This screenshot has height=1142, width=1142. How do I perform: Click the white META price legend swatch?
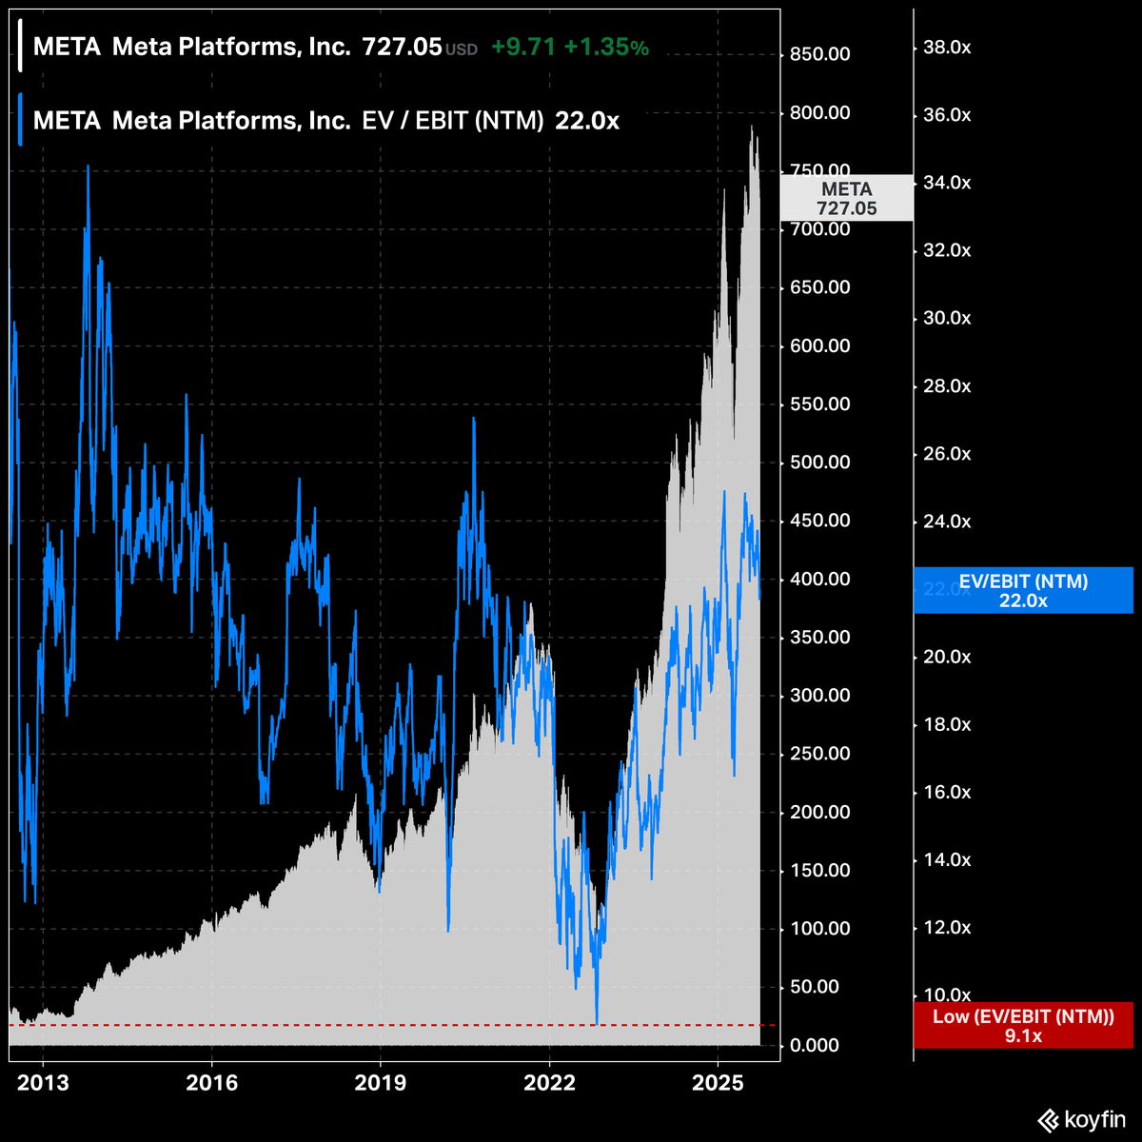coord(19,48)
